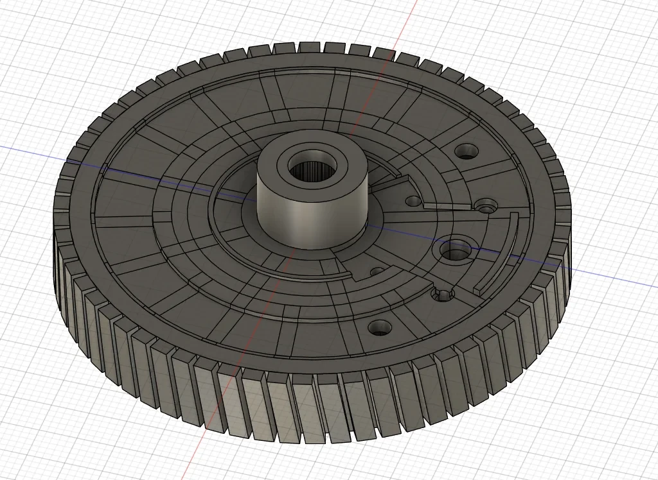This screenshot has height=480, width=658.
Task: Select the blue axis line left of the gear
Action: pos(30,152)
